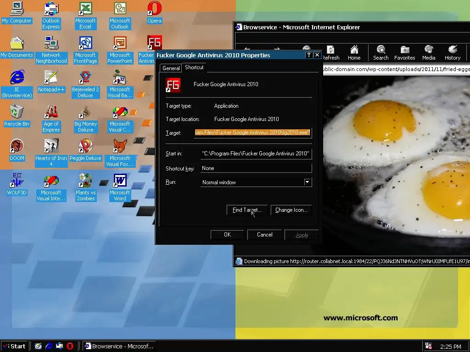Select the WOLF3D desktop shortcut
This screenshot has width=470, height=352.
17,185
